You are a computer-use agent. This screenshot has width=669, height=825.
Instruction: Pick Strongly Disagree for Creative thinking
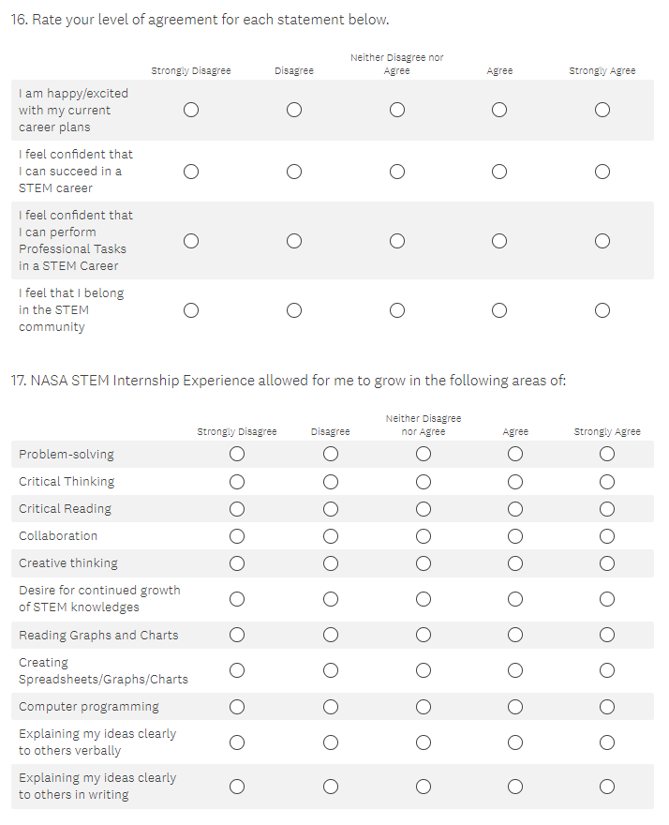(237, 563)
